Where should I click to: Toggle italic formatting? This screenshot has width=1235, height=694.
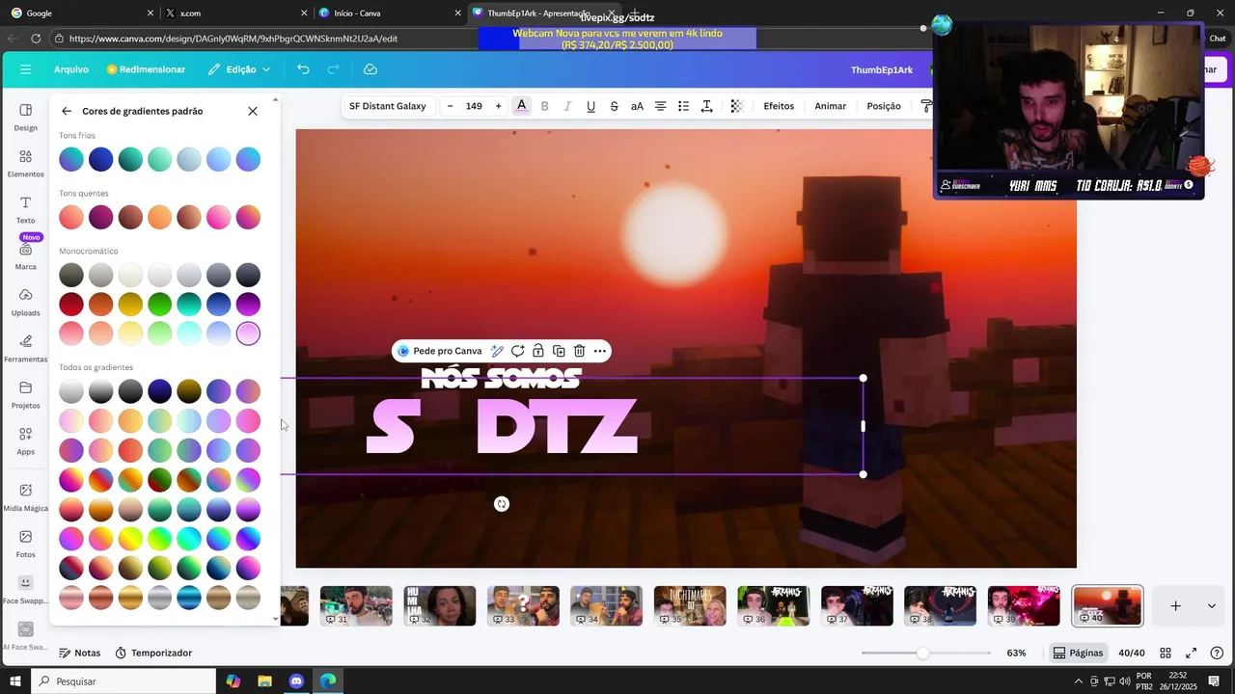(x=567, y=106)
